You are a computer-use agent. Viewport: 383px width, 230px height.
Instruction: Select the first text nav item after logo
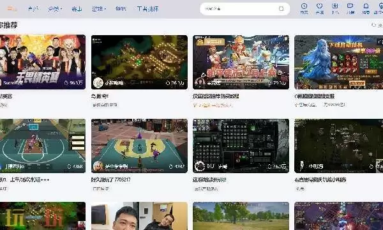click(33, 9)
